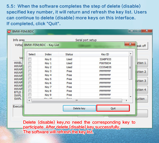Image resolution: width=159 pixels, height=143 pixels.
Task: Tick the checkbox for Key 5
Action: coord(30,79)
